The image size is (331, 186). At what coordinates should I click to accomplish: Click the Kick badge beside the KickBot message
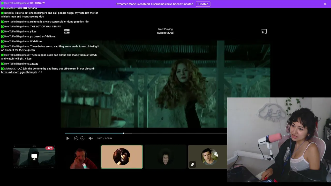(3, 69)
